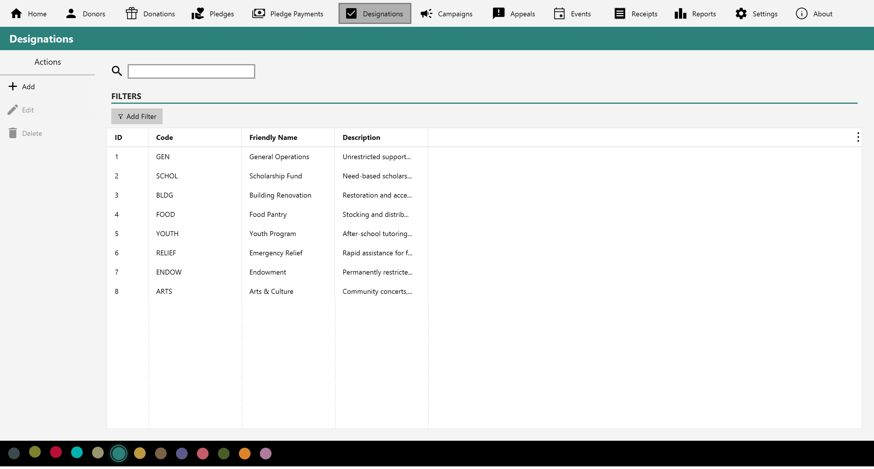Click the Edit action label

tap(28, 110)
